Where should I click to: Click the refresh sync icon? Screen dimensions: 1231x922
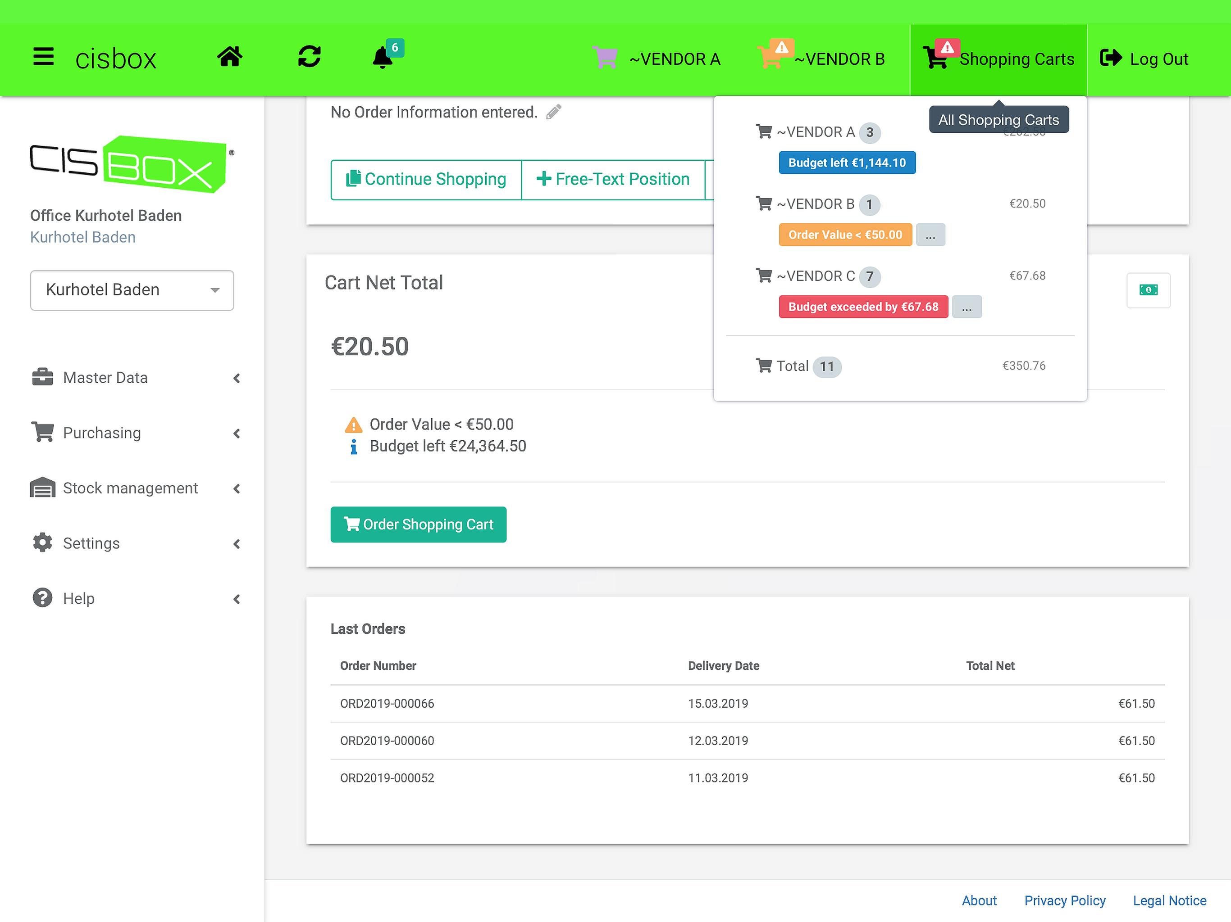(x=309, y=56)
